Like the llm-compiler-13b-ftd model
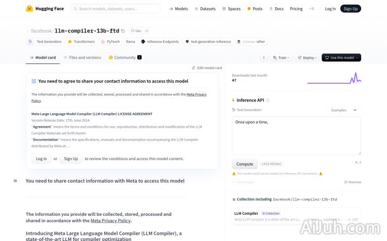The image size is (387, 241). (x=136, y=31)
